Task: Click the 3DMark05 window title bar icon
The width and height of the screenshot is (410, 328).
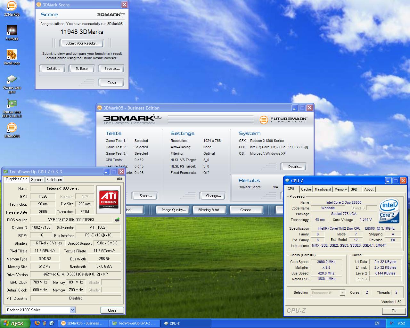Action: tap(100, 108)
